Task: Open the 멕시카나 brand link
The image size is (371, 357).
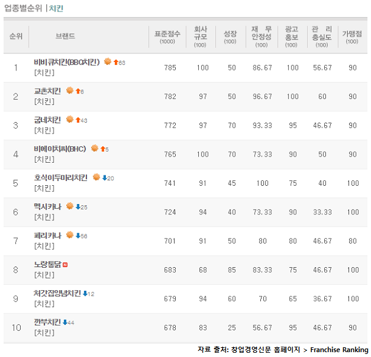Action: [47, 207]
